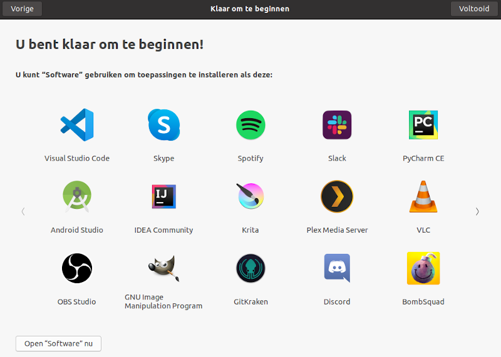The width and height of the screenshot is (501, 357).
Task: Click the Plex Media Server icon
Action: tap(337, 197)
